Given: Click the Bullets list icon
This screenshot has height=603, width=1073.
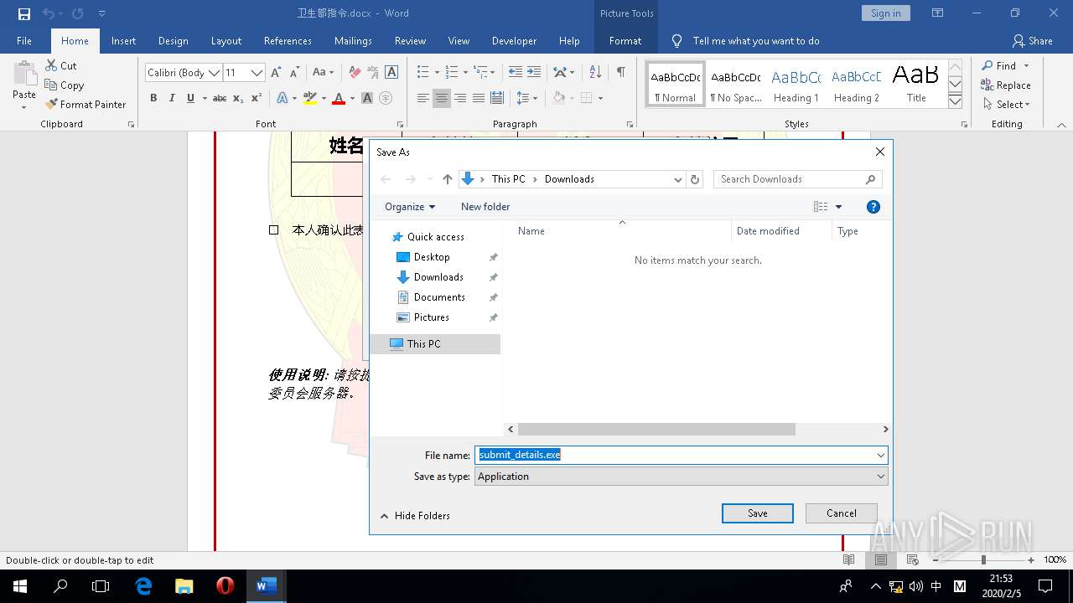Looking at the screenshot, I should click(422, 72).
